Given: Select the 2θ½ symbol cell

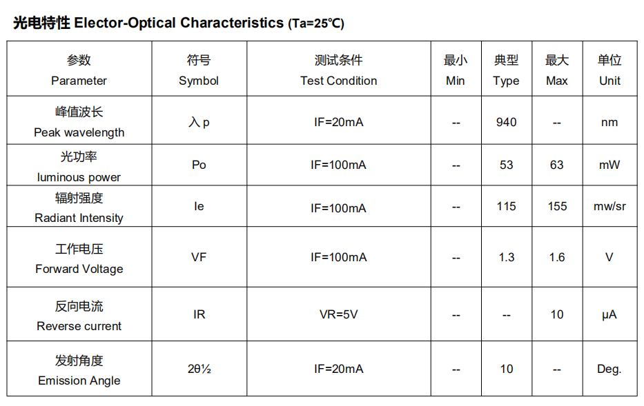Looking at the screenshot, I should coord(199,369).
